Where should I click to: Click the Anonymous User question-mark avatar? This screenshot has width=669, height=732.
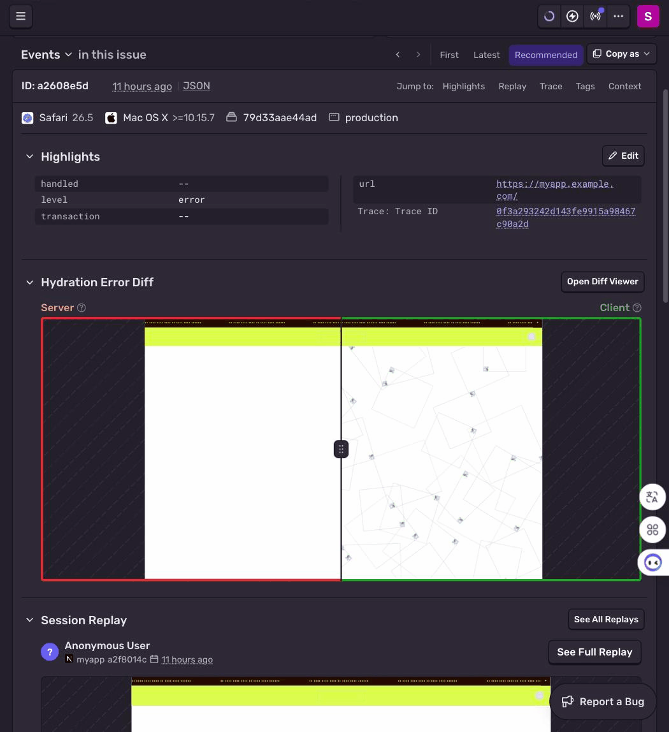point(50,652)
